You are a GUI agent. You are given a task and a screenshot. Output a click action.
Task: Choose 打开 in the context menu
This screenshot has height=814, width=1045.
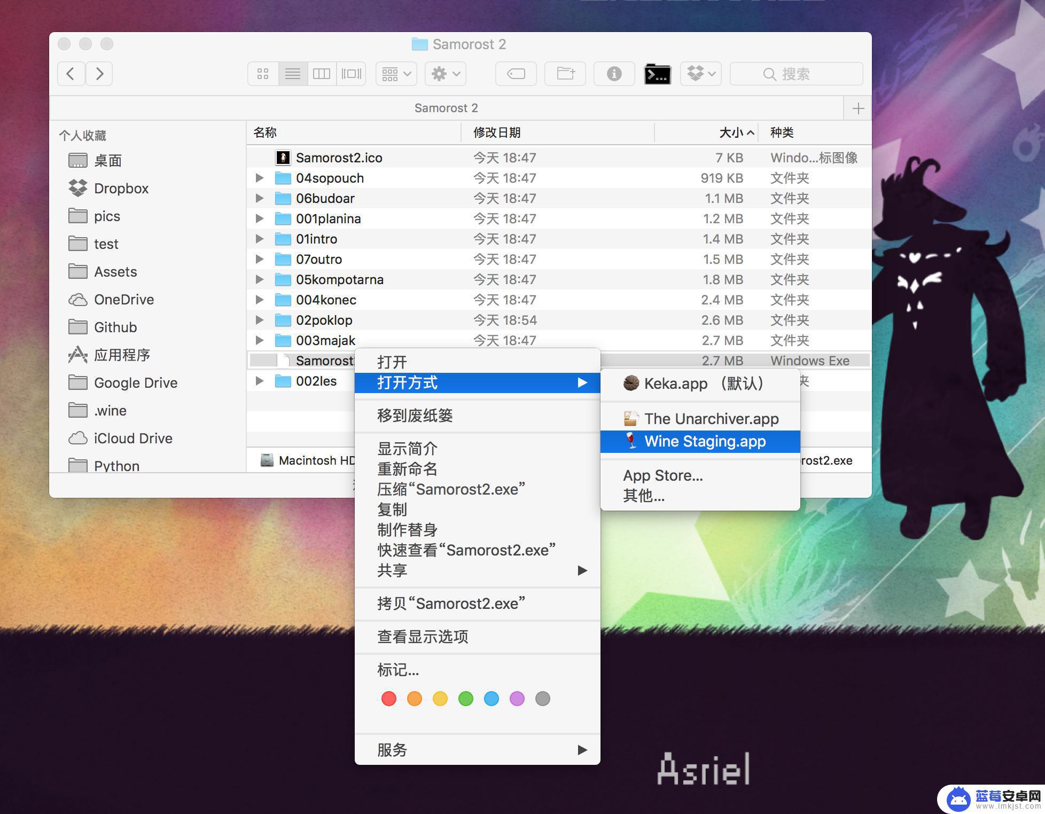478,362
